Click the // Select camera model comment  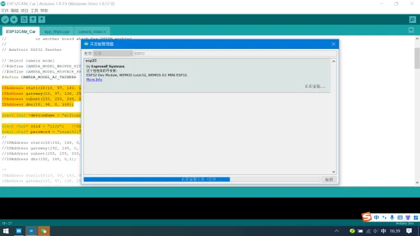pos(28,61)
